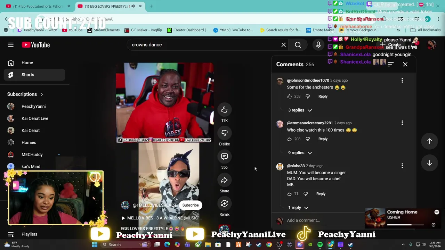Open Kai Cenat Live subscription

point(34,118)
